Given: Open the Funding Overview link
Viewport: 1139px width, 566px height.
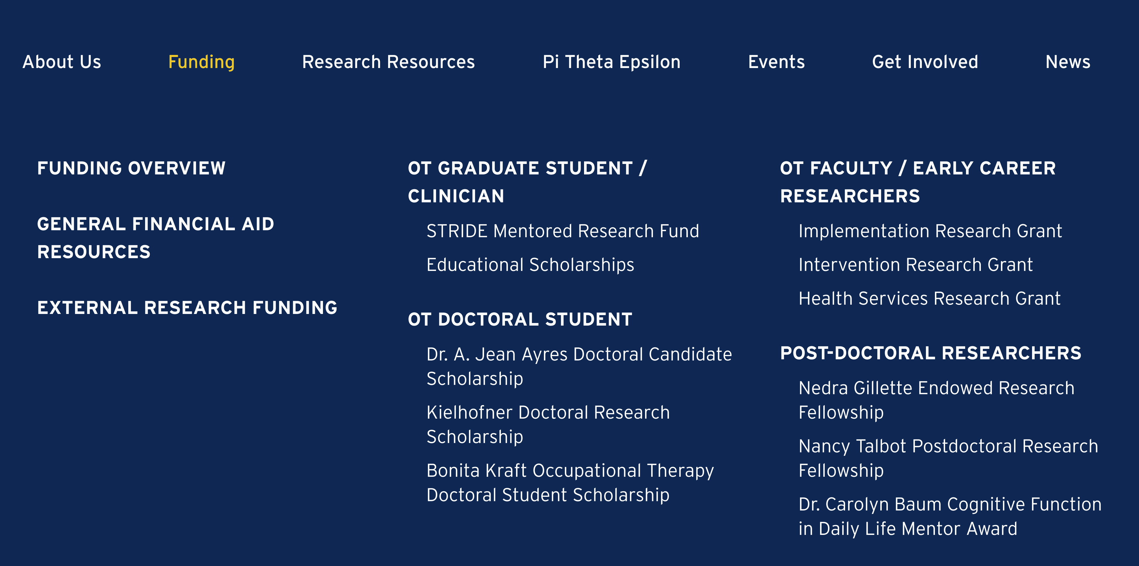Looking at the screenshot, I should (131, 168).
